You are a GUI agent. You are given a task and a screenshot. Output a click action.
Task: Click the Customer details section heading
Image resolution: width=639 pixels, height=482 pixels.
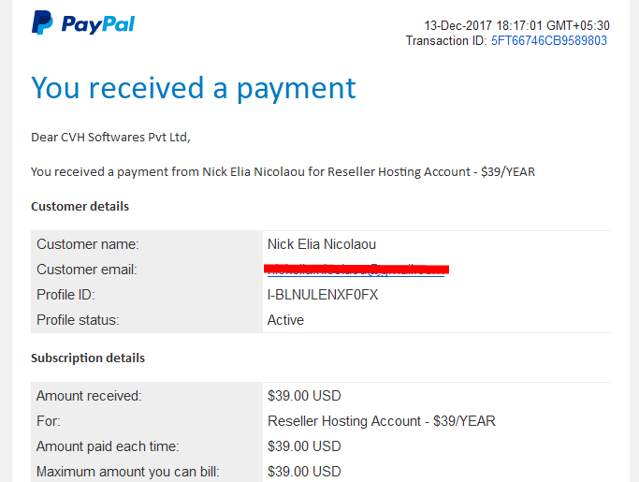coord(80,206)
